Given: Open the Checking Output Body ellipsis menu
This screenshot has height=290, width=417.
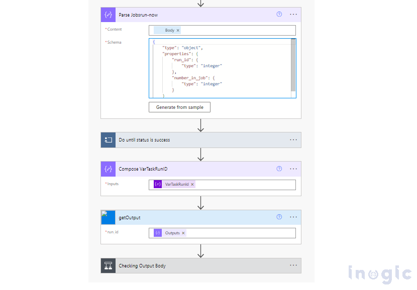Looking at the screenshot, I should pyautogui.click(x=293, y=265).
